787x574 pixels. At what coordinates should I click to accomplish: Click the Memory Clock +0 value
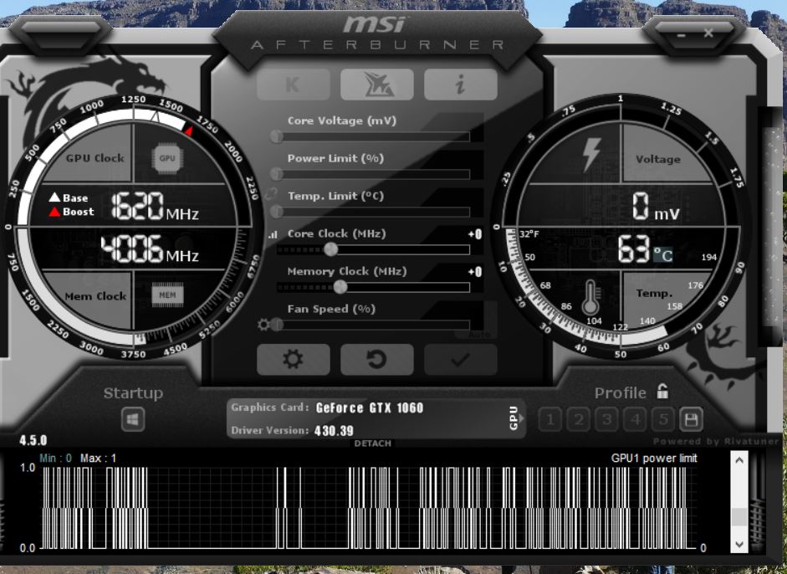pos(475,272)
